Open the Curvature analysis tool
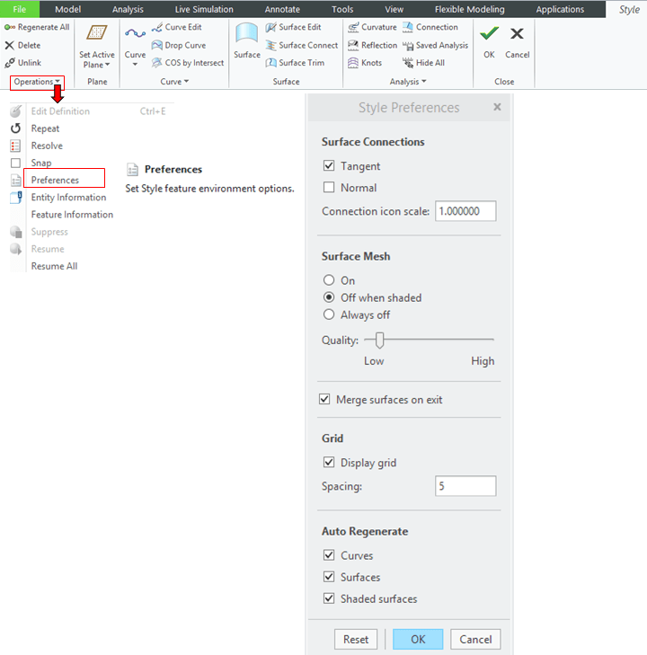647x655 pixels. [353, 27]
